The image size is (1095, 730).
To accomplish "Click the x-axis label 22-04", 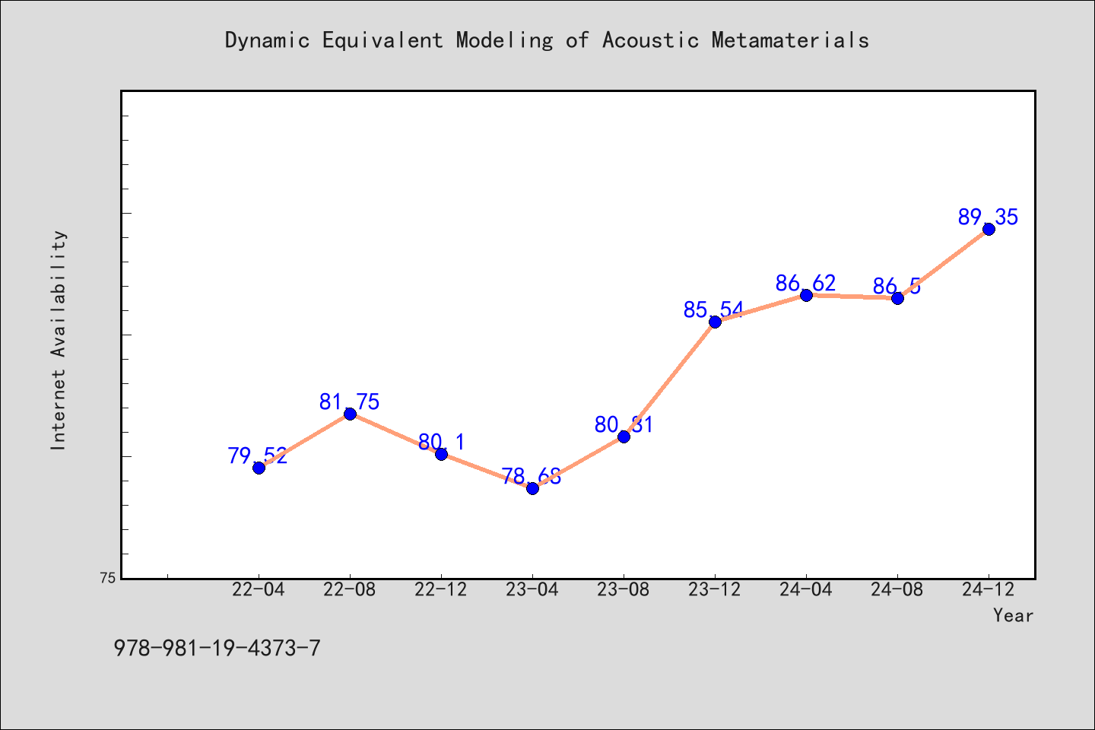I will pyautogui.click(x=259, y=590).
